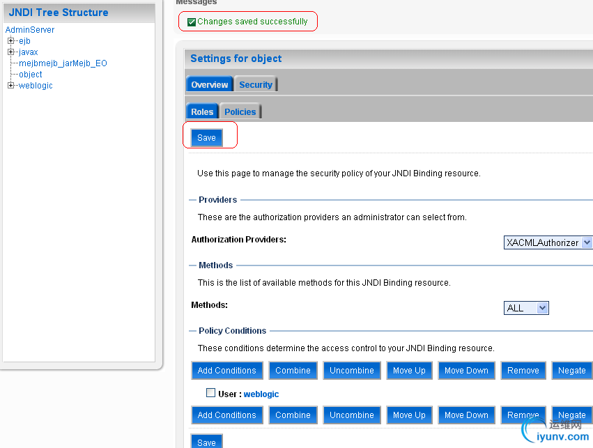Click the weblogic user link
This screenshot has width=593, height=448.
[x=261, y=394]
